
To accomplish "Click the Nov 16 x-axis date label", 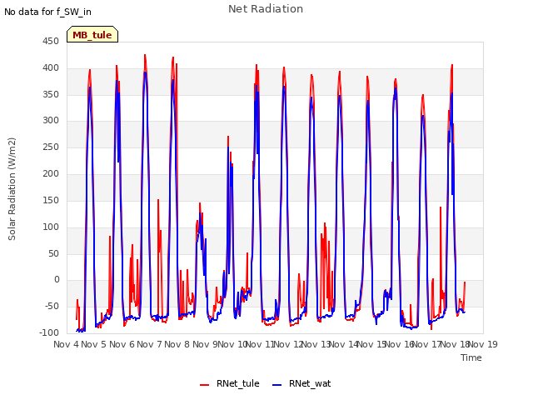I will [x=399, y=344].
